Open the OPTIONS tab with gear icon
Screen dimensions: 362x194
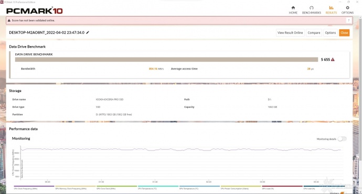(x=347, y=10)
